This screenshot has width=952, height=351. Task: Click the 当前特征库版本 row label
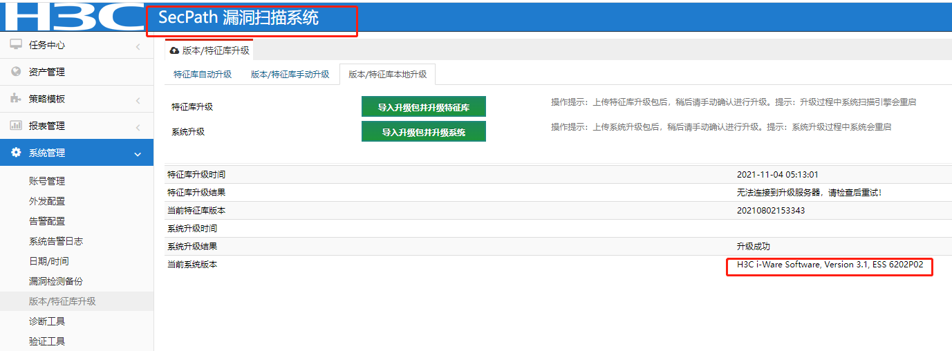(x=196, y=211)
